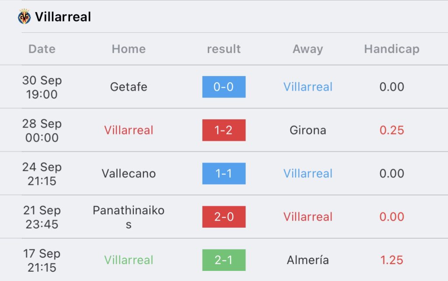
Task: Click the red 1.25 handicap value
Action: [392, 260]
